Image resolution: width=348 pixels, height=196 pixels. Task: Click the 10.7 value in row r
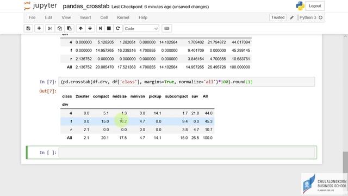[x=209, y=130]
